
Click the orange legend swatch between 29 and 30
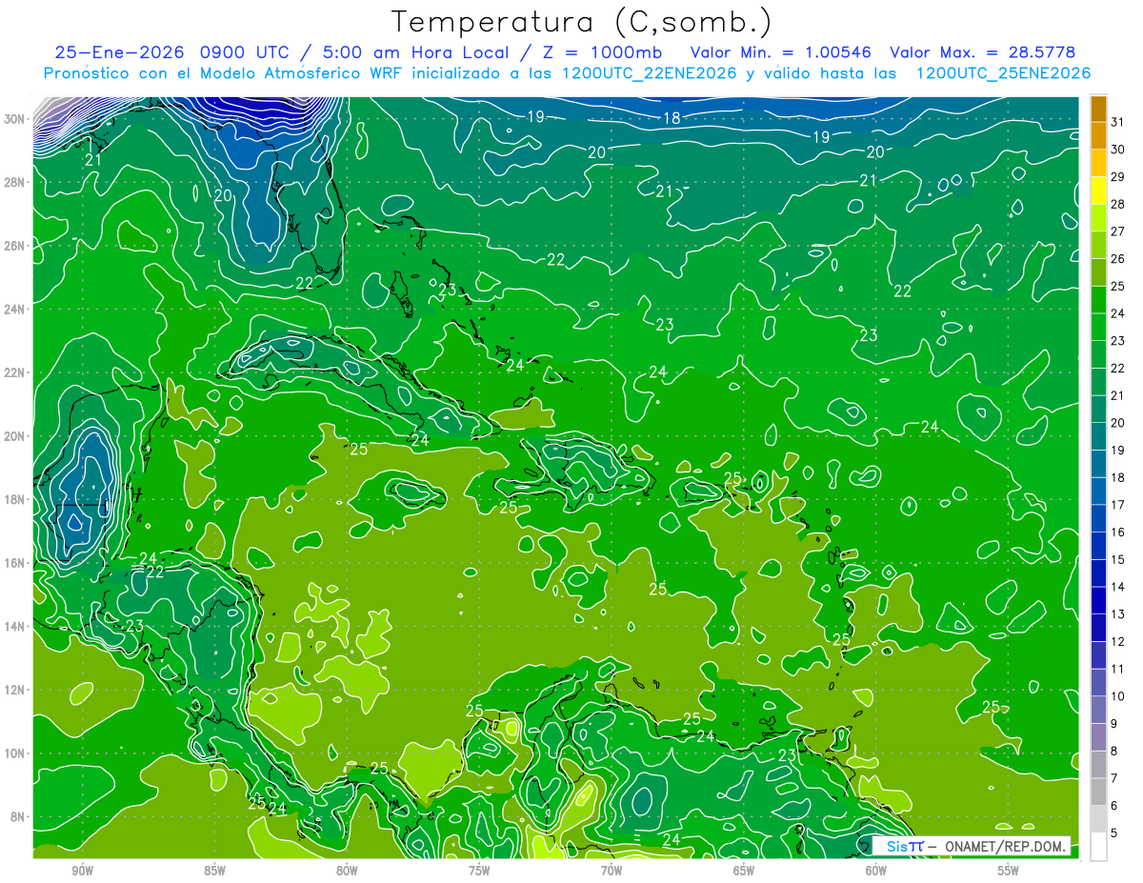[1099, 163]
